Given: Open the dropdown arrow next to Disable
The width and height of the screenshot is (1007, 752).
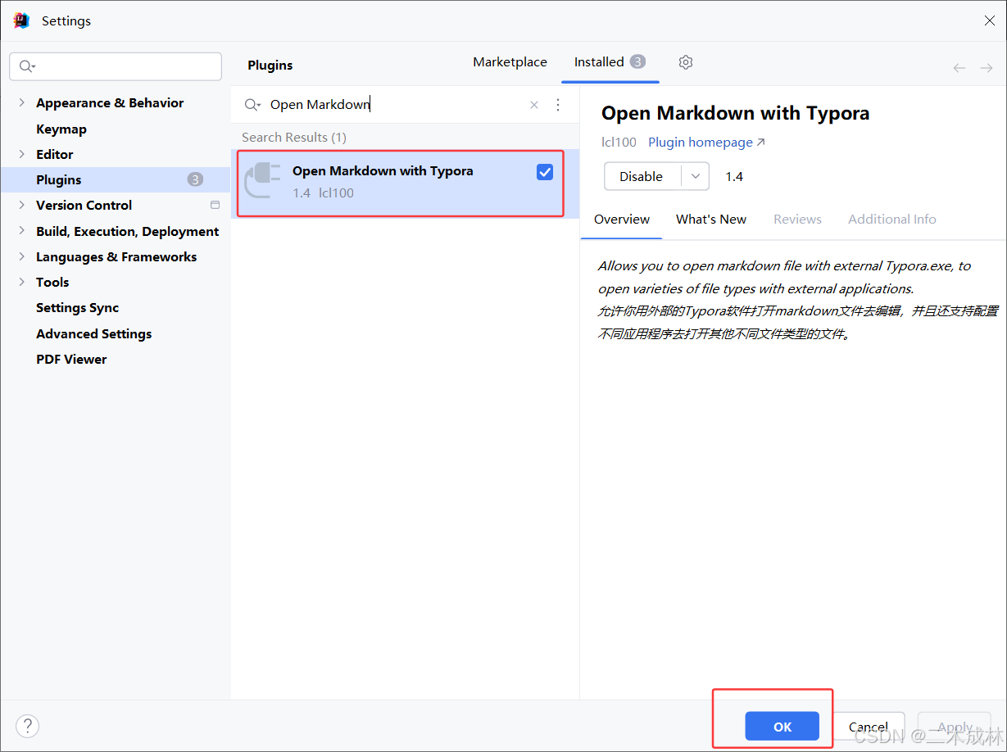Looking at the screenshot, I should [x=696, y=176].
